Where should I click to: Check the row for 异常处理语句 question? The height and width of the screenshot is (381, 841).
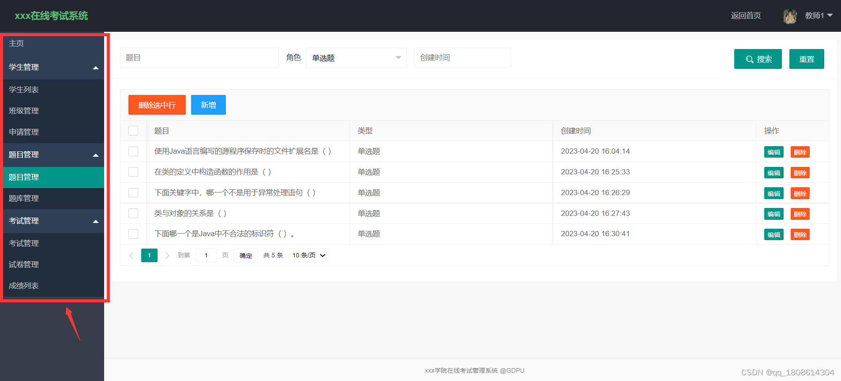(x=133, y=192)
